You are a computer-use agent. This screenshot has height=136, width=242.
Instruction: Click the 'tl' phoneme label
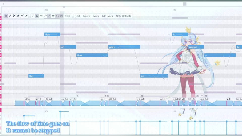[x=77, y=96]
